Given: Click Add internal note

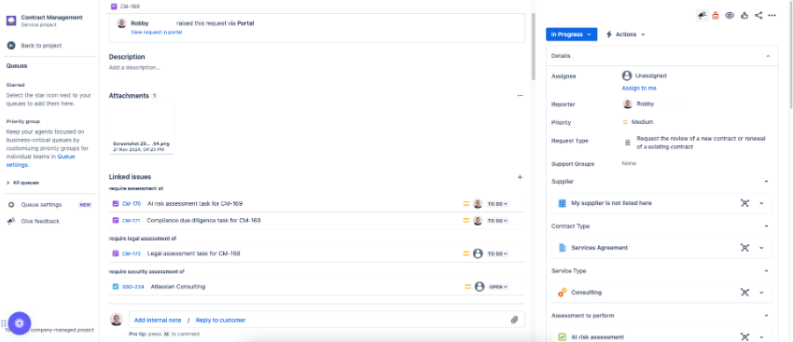Looking at the screenshot, I should 158,321.
